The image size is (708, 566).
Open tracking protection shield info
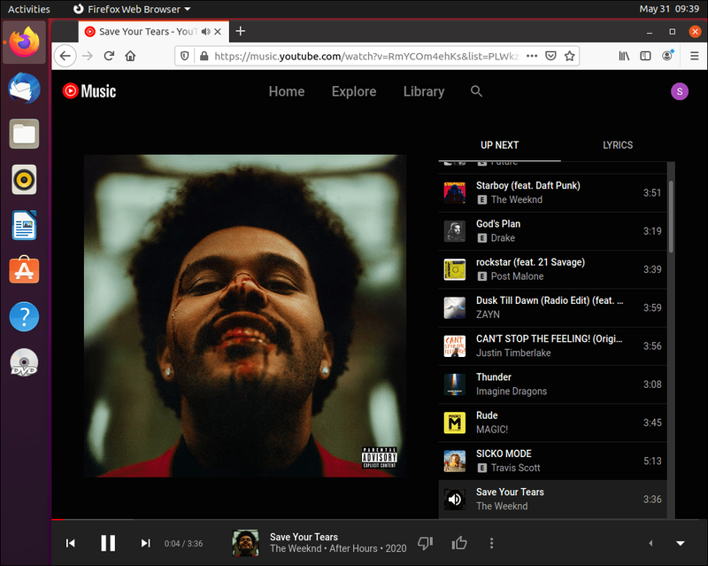184,56
